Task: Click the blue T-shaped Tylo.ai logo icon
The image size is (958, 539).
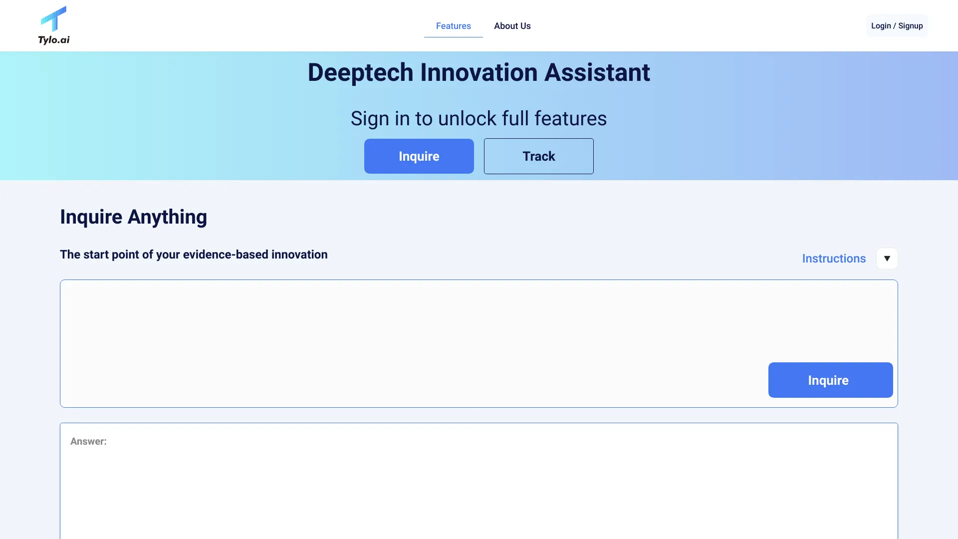Action: click(x=54, y=19)
